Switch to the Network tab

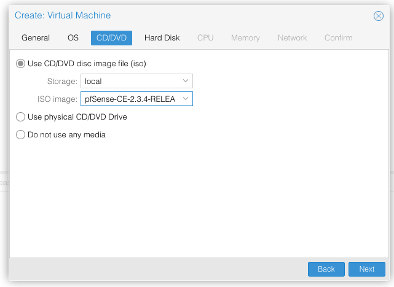point(292,38)
